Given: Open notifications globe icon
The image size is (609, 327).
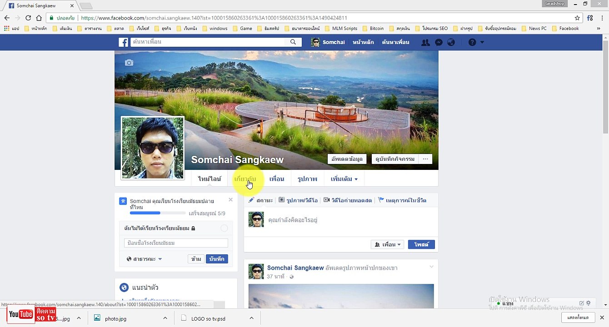Looking at the screenshot, I should coord(451,42).
